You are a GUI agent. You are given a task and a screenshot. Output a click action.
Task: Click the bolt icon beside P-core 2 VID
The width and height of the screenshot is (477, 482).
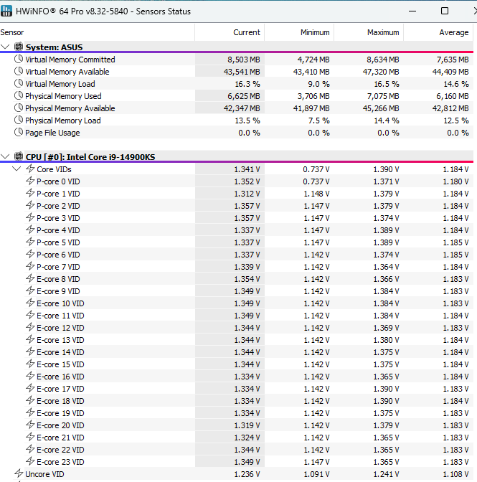tap(30, 205)
